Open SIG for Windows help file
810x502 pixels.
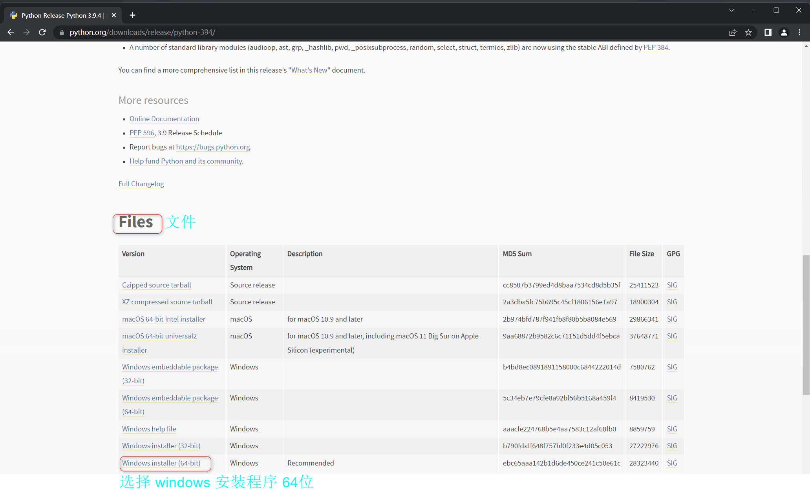[672, 429]
